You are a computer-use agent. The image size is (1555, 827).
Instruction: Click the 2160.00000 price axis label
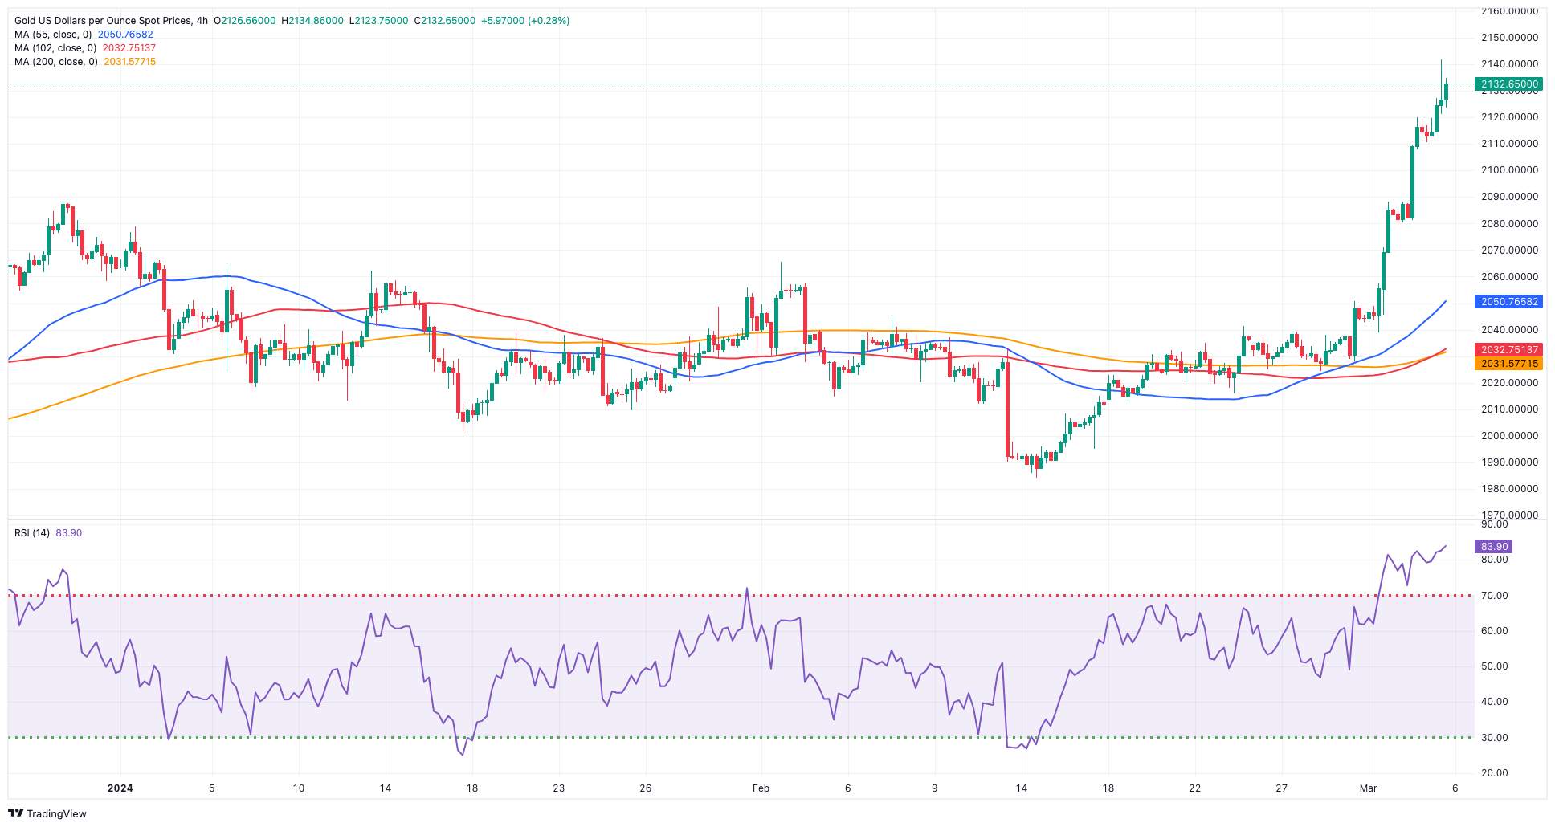pos(1510,11)
